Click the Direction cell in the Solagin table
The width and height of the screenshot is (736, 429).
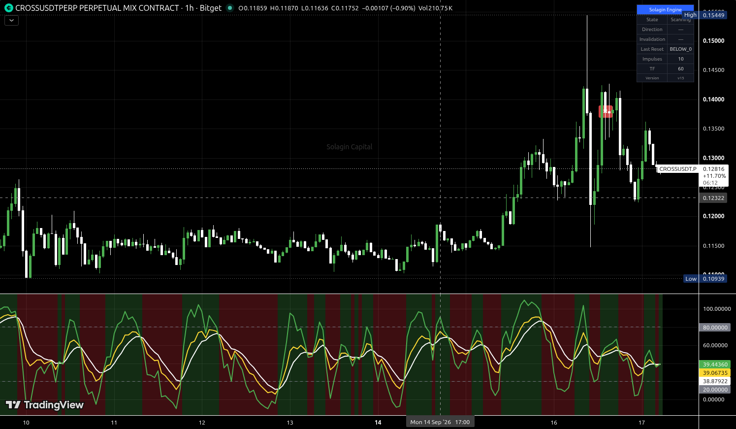click(x=652, y=30)
